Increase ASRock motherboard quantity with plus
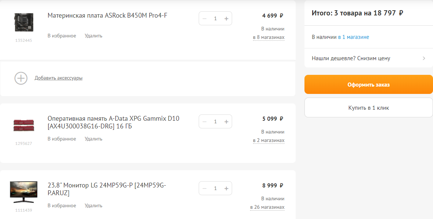Viewport: 433px width, 219px height. click(x=226, y=18)
